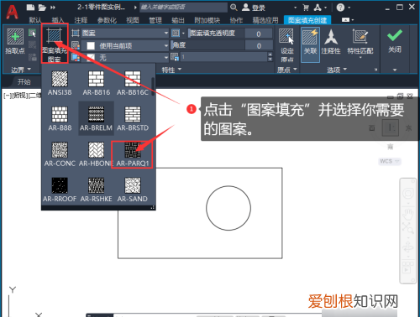Adjust the hatch transparency (图案填充透明度) slider

click(217, 33)
